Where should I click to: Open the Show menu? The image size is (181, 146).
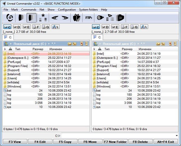tap(51, 10)
